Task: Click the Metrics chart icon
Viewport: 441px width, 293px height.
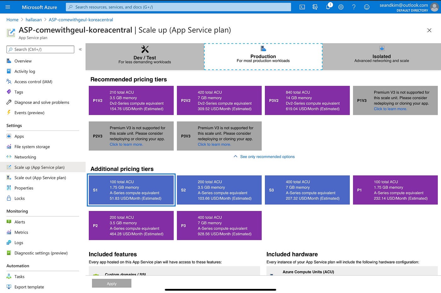Action: (9, 232)
